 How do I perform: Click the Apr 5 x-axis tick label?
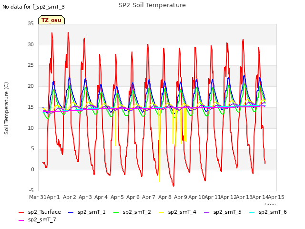(117, 197)
